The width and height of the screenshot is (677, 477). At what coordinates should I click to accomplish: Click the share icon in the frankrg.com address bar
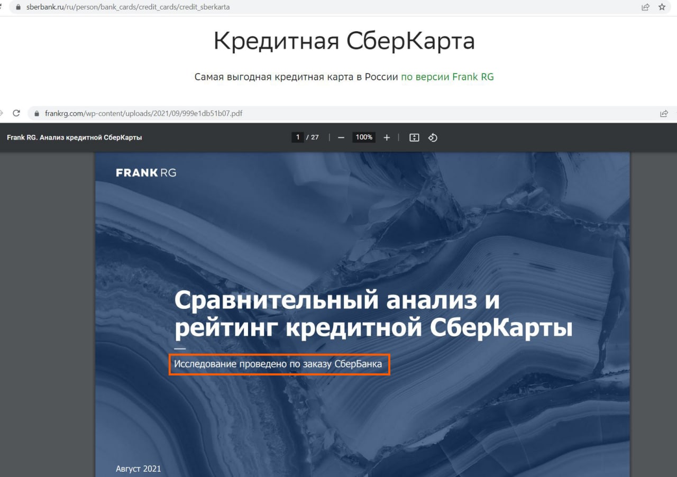pyautogui.click(x=664, y=114)
